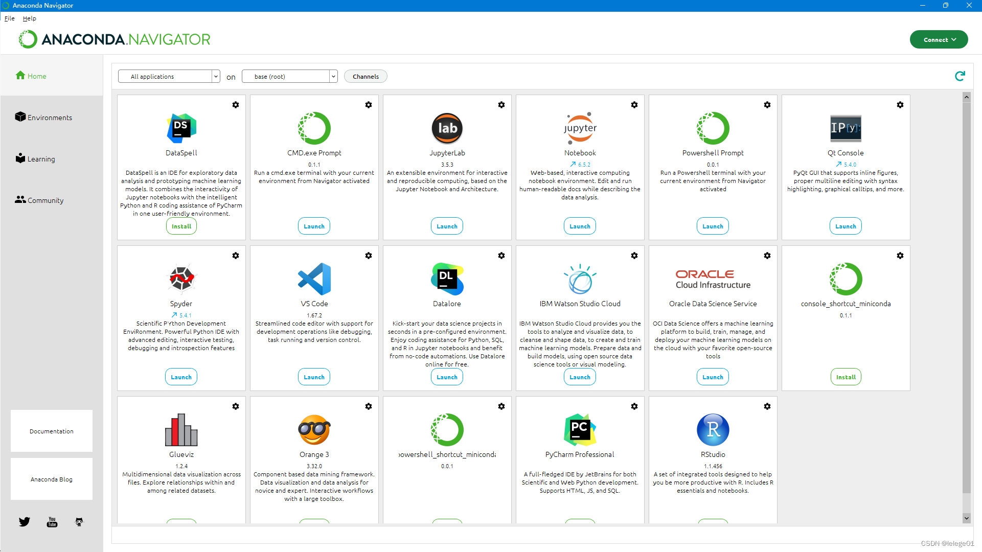Image resolution: width=982 pixels, height=552 pixels.
Task: Click the Anaconda Navigator logo
Action: point(115,39)
